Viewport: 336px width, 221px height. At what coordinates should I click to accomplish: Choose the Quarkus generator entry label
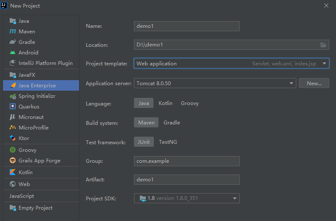click(29, 107)
